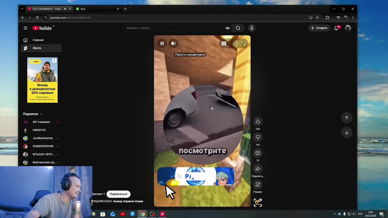Screen dimensions: 388x218
Task: Open Главная in the sidebar
Action: 41,40
